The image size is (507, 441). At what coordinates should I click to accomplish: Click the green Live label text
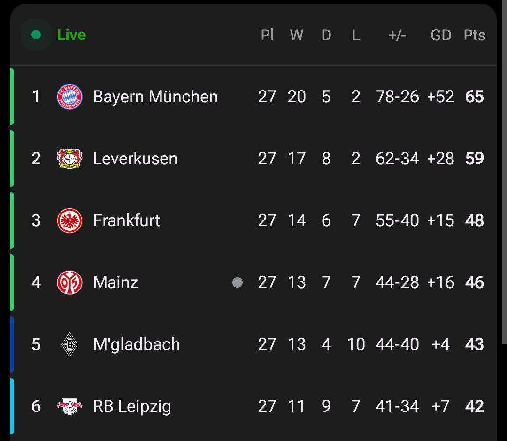(x=71, y=35)
